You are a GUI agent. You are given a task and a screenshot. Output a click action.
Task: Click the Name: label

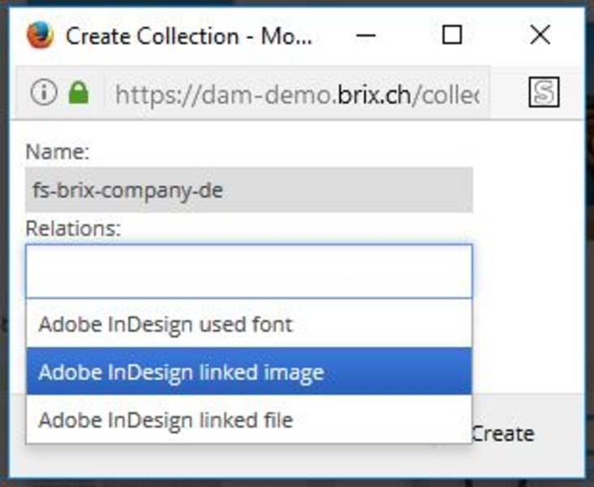coord(57,152)
